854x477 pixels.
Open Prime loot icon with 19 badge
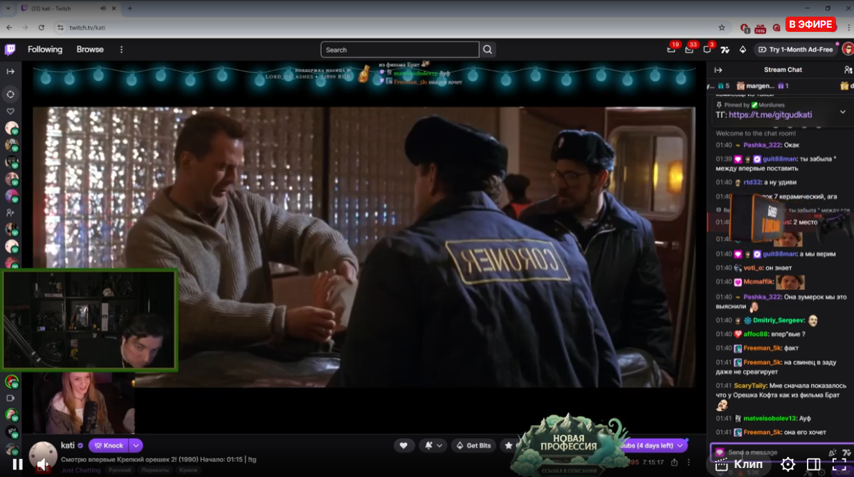[671, 49]
